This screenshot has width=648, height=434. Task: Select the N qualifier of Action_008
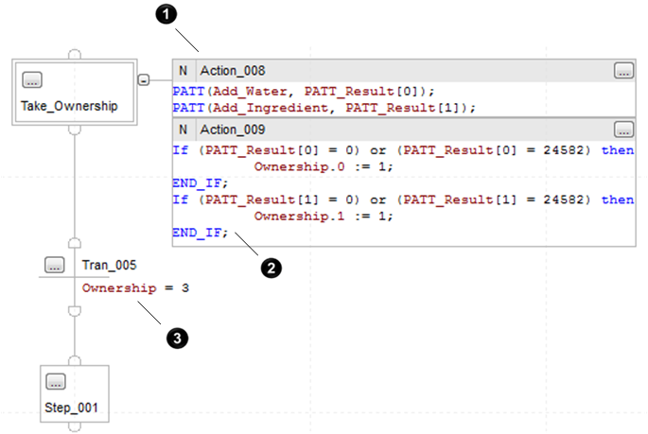(x=184, y=71)
